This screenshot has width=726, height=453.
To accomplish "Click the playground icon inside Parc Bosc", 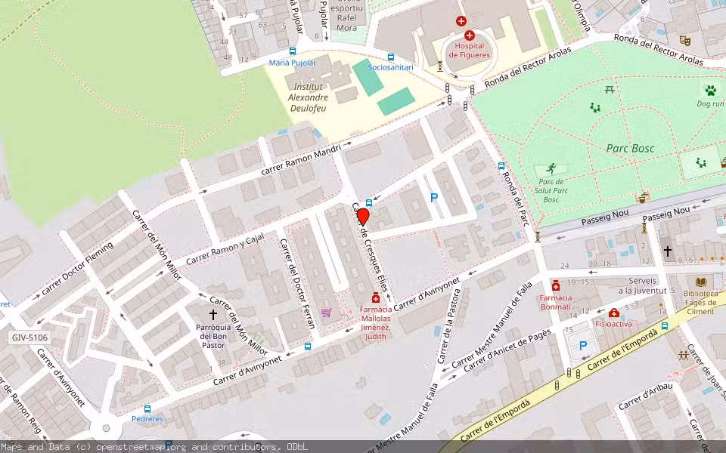I will tap(594, 108).
